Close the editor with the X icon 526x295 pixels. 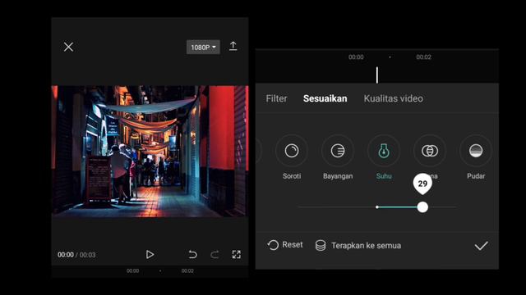pyautogui.click(x=68, y=47)
